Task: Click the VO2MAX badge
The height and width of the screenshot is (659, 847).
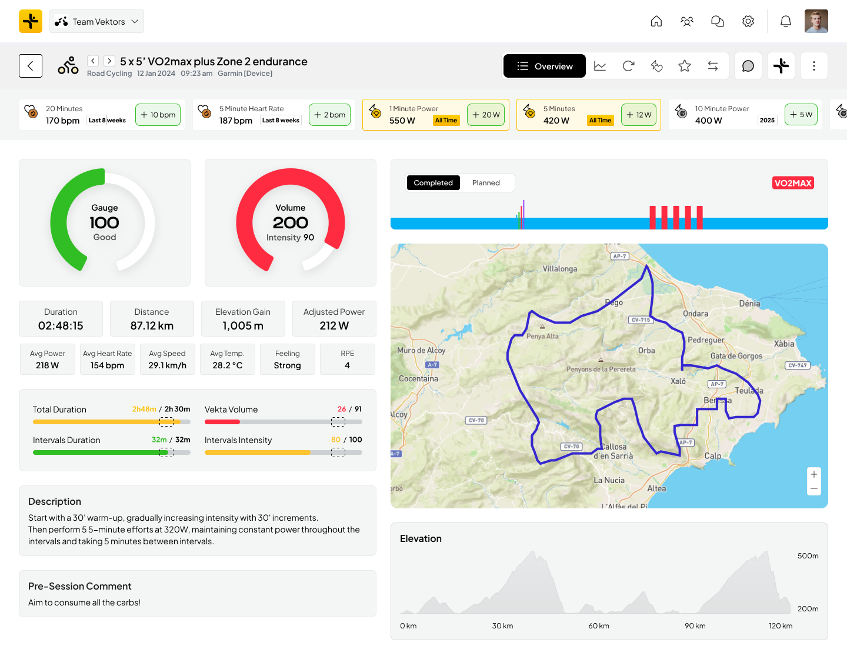Action: (x=793, y=183)
